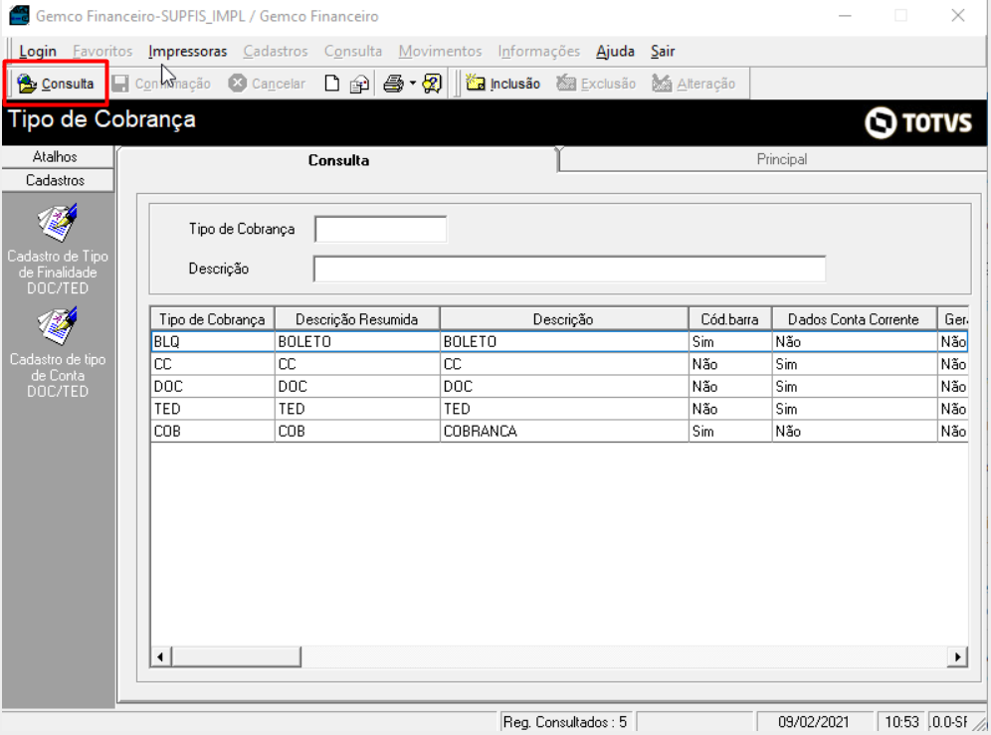The image size is (991, 735).
Task: Click the Tipo de Cobrança input field
Action: point(380,229)
